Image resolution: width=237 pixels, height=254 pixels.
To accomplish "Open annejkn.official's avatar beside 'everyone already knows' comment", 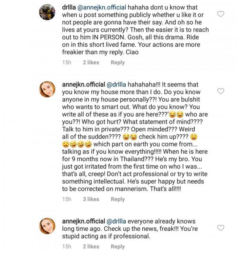I will (x=49, y=226).
